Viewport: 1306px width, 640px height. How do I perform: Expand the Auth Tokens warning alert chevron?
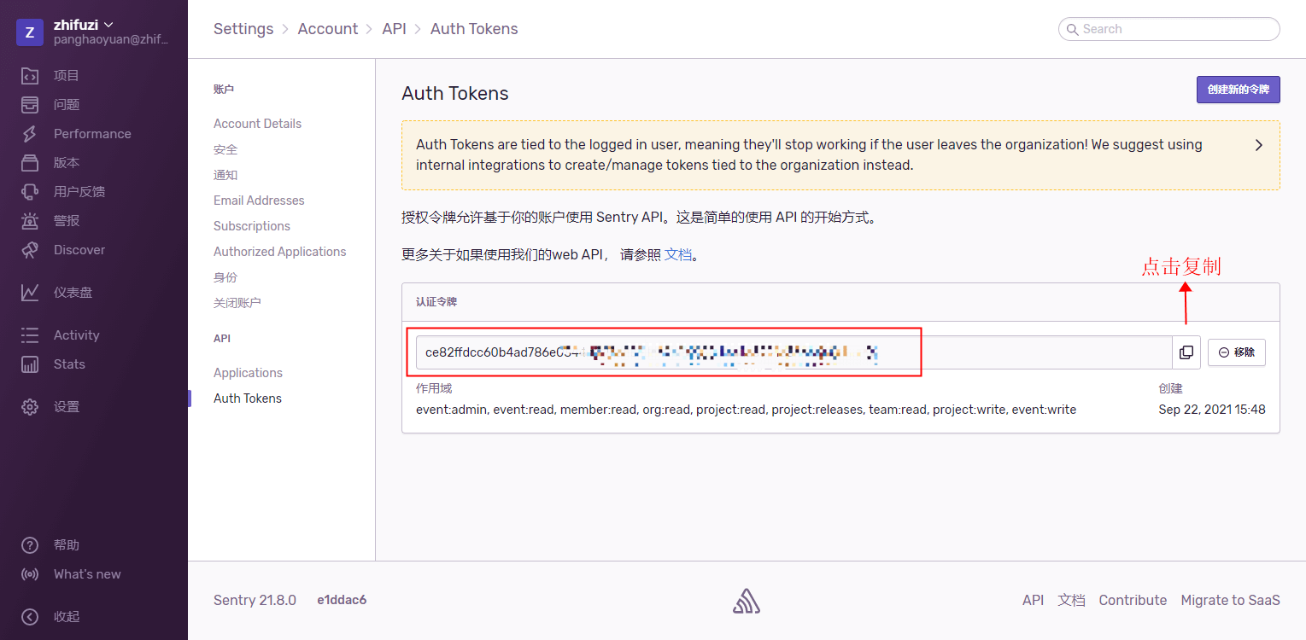click(1258, 145)
